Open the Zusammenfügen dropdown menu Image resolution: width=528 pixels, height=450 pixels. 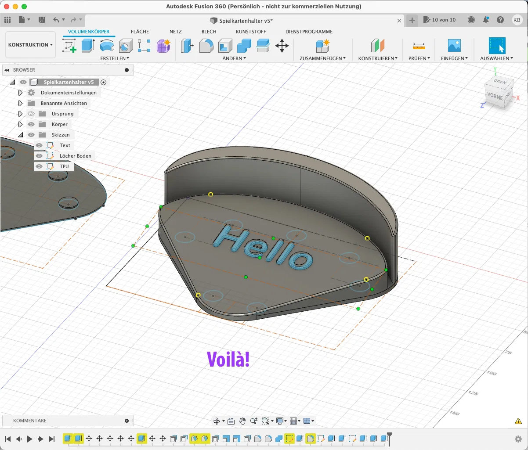pos(322,58)
